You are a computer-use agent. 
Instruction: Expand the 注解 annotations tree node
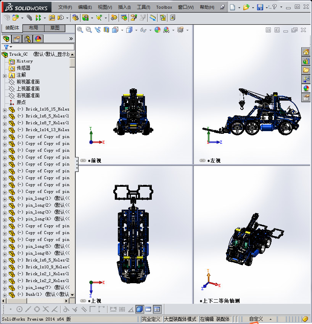click(x=5, y=76)
